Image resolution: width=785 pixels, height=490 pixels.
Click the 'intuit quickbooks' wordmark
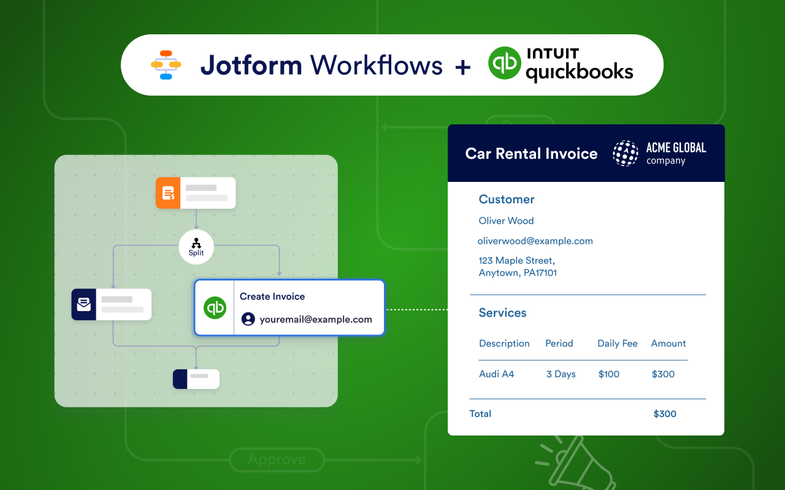click(x=579, y=65)
